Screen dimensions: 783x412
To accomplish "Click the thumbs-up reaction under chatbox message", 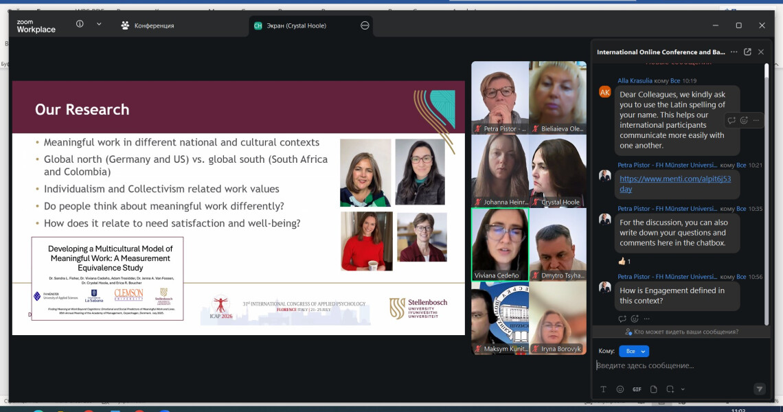I will 625,261.
